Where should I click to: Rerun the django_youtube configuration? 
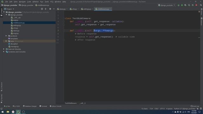pyautogui.click(x=178, y=5)
